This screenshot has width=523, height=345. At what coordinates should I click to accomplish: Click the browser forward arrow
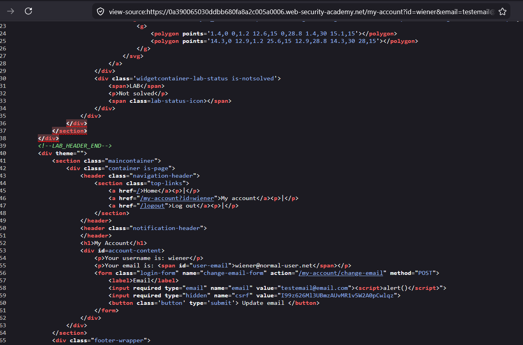(11, 11)
